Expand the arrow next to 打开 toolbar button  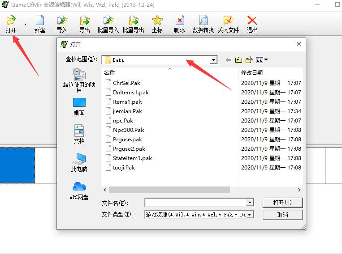click(25, 24)
